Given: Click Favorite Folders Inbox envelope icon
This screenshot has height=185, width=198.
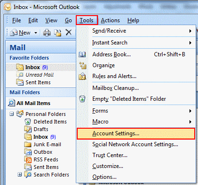Looking at the screenshot, I should (20, 67).
